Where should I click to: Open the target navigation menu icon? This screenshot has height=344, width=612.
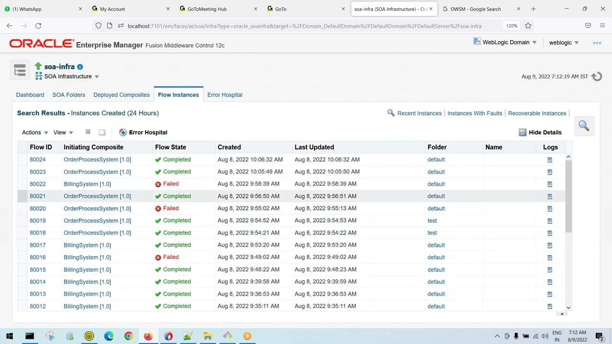(20, 71)
